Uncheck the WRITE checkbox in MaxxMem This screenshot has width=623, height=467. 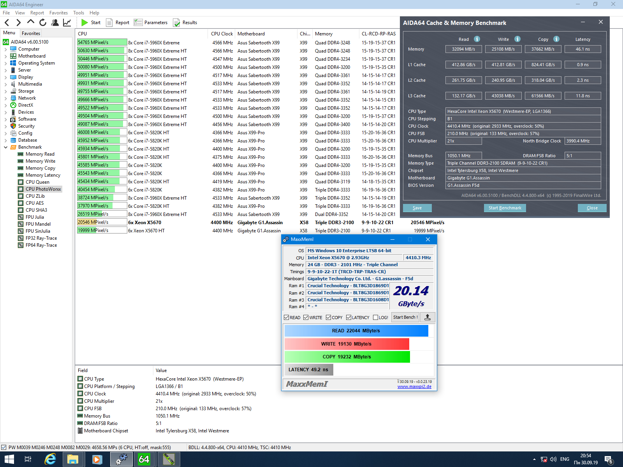click(x=306, y=318)
